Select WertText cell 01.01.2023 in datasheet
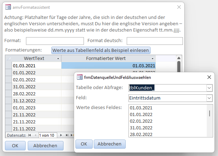Viewport: 218px width, 156px height. tap(37, 108)
